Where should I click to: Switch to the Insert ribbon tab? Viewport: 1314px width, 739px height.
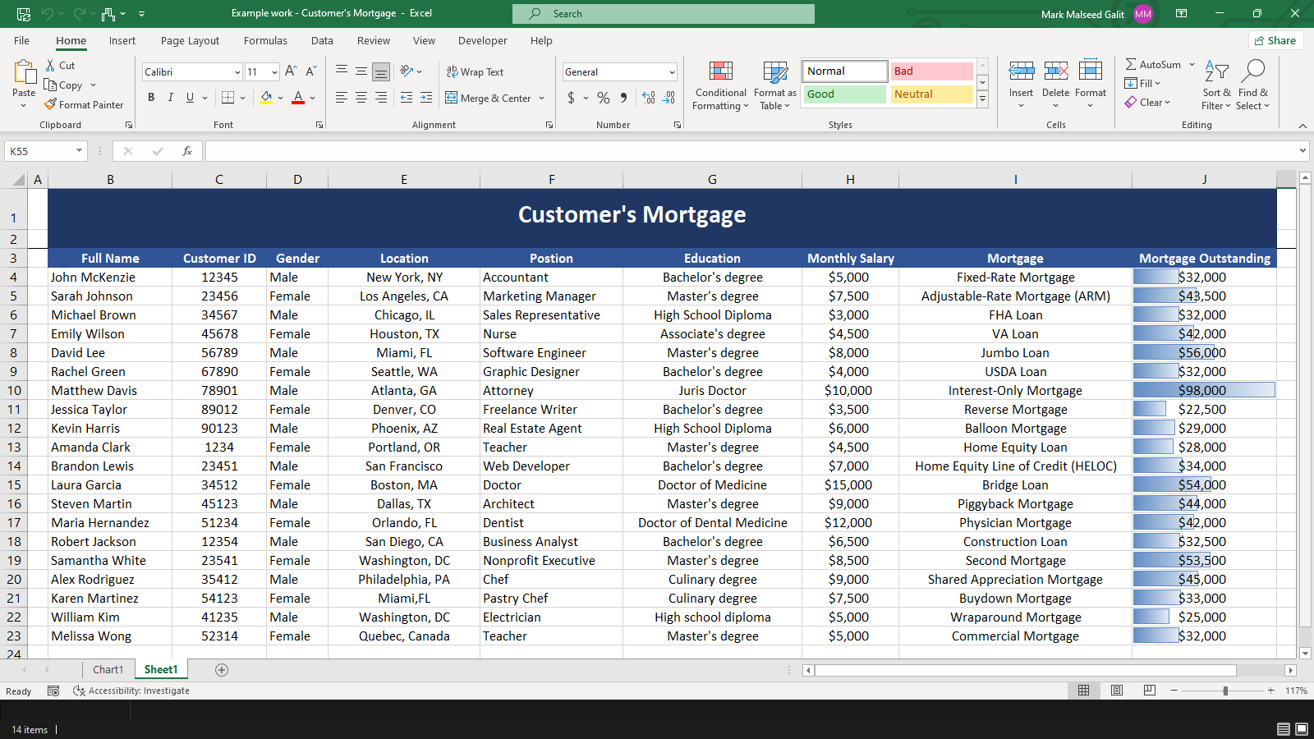(x=122, y=41)
